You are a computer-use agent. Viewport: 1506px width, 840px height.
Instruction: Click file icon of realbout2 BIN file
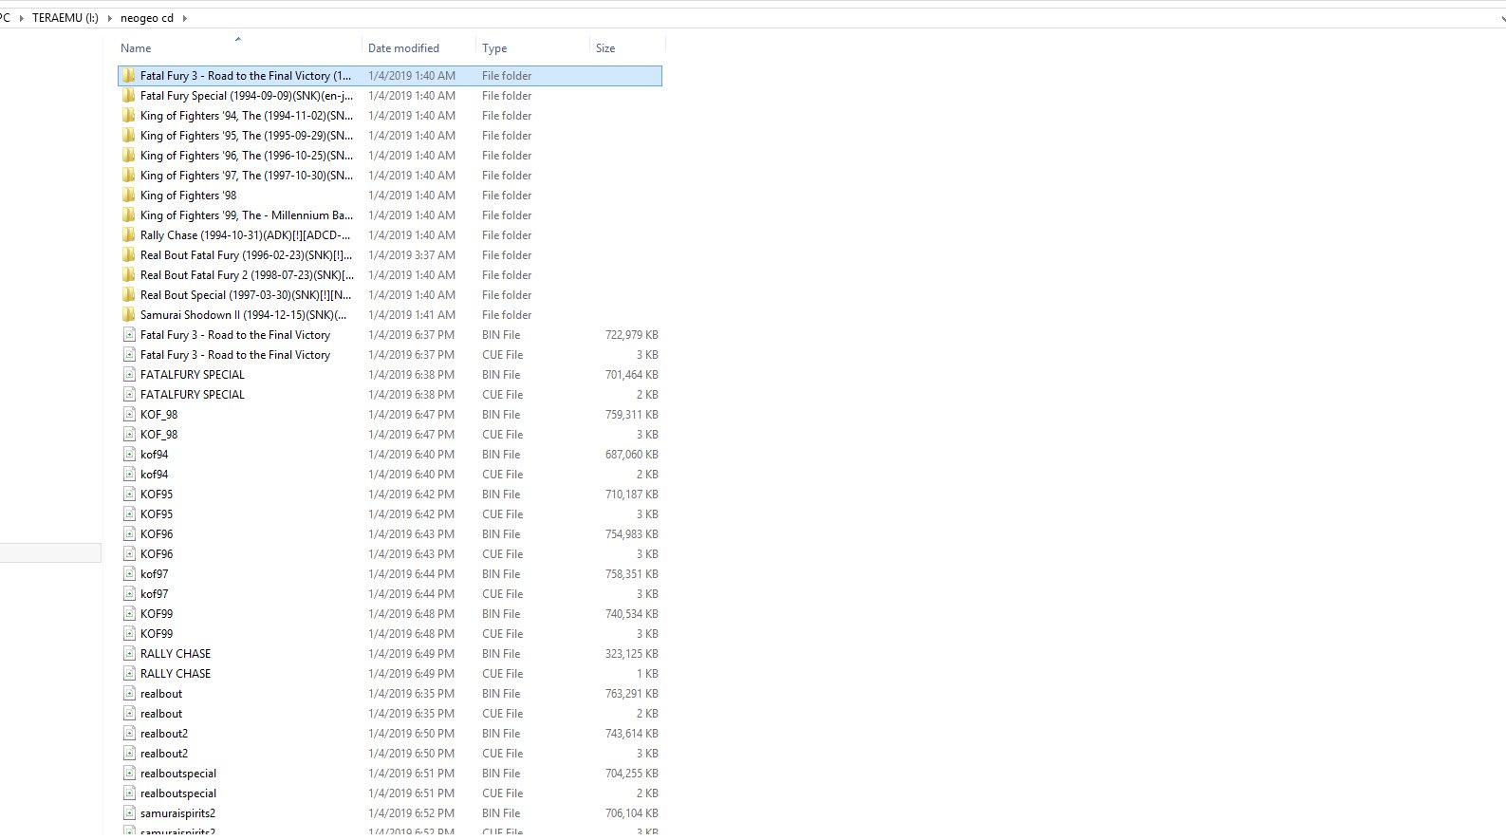tap(129, 734)
